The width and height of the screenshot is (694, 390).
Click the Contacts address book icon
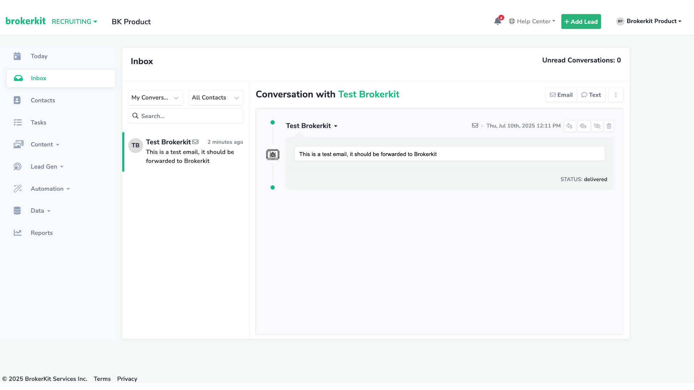pyautogui.click(x=17, y=100)
